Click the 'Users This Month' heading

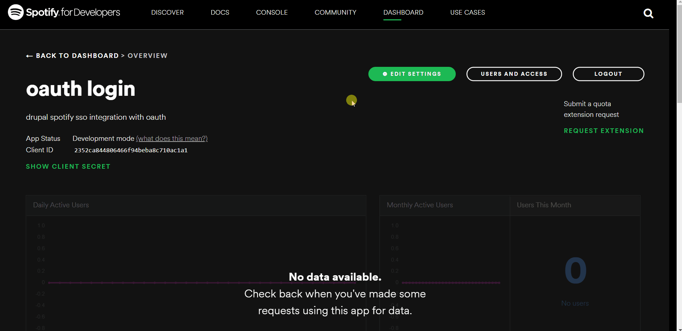point(544,205)
